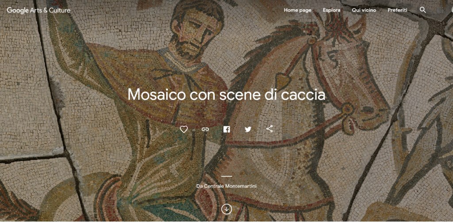Share the mosaic on Facebook
The width and height of the screenshot is (453, 223).
coord(226,129)
